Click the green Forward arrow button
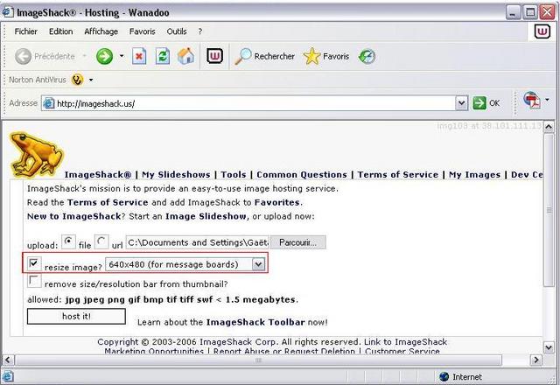 click(x=104, y=56)
